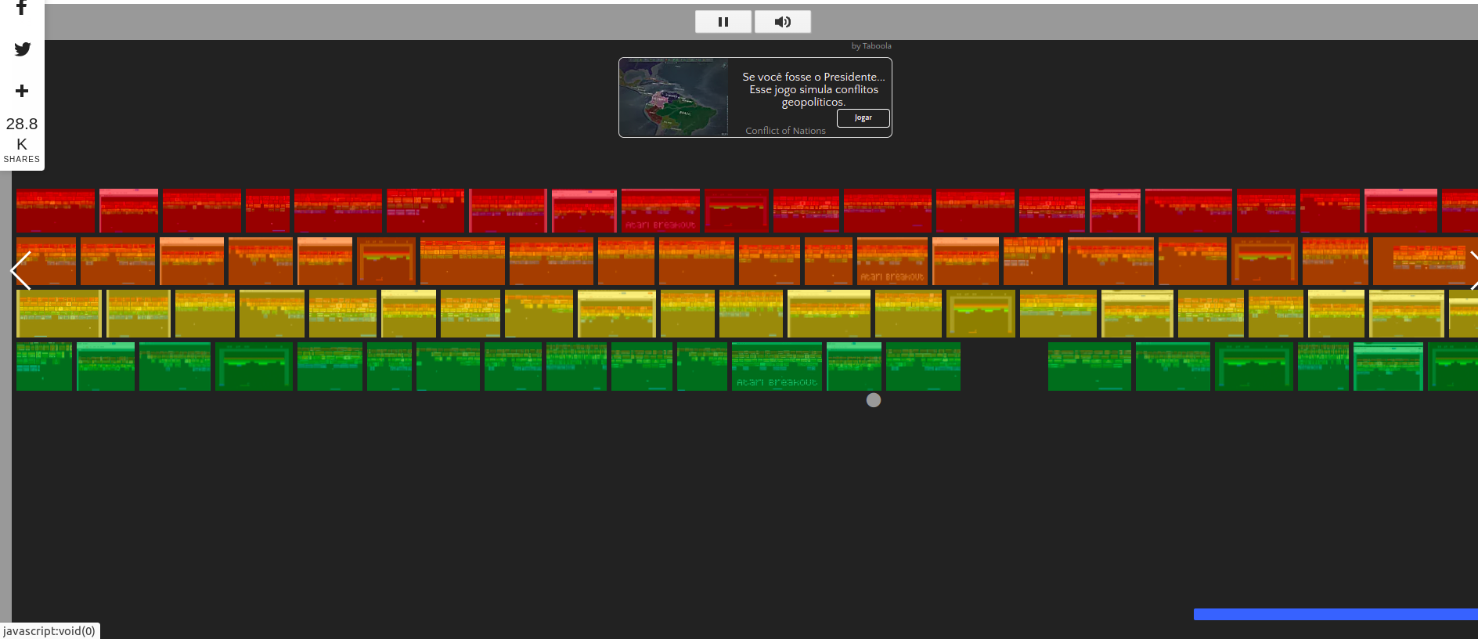Pause the Breakout game
The height and width of the screenshot is (639, 1478).
click(x=723, y=22)
